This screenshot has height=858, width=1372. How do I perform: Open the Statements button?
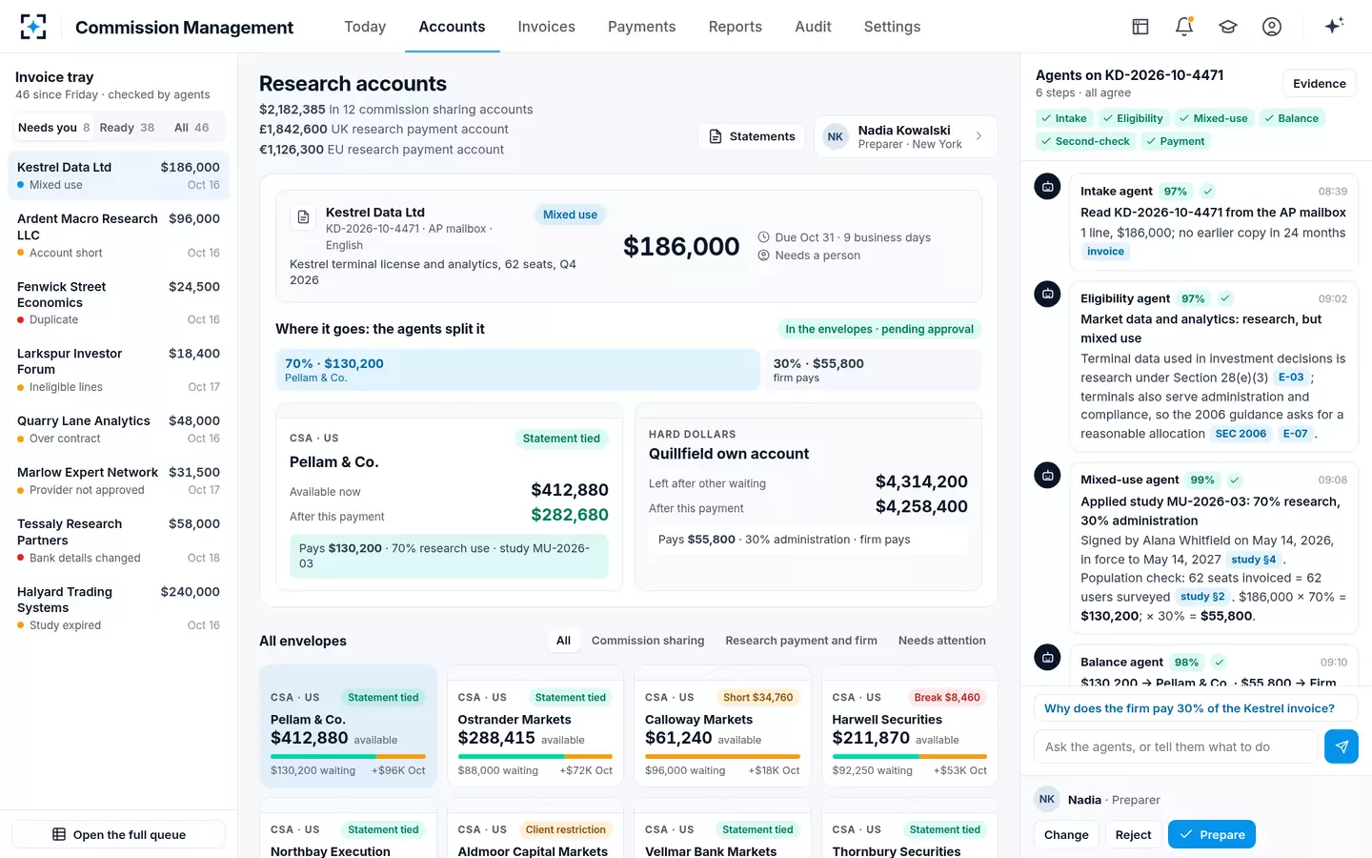point(752,136)
